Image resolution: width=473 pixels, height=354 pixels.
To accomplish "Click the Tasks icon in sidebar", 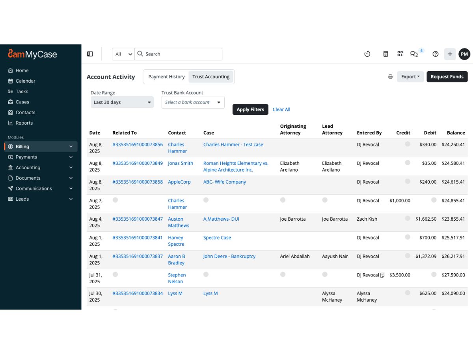I will click(x=11, y=91).
